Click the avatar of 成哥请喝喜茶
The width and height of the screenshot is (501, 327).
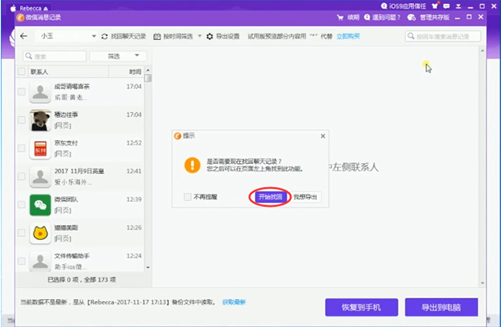click(x=40, y=92)
